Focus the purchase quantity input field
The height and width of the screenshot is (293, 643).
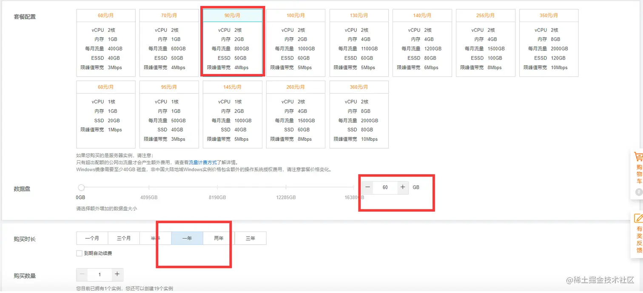(x=100, y=275)
